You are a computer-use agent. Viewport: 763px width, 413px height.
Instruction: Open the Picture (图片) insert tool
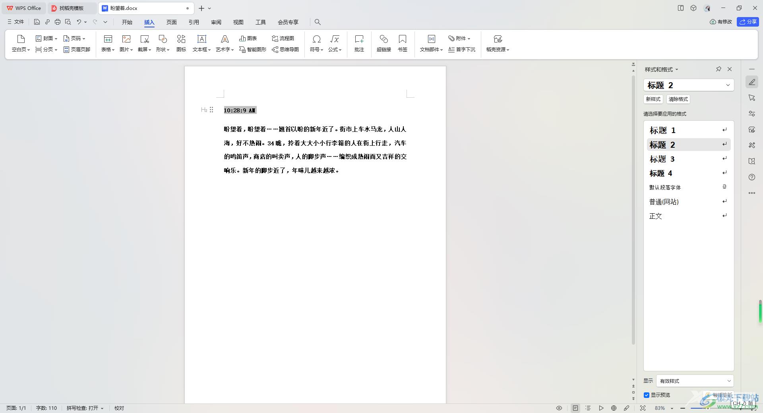[x=126, y=44]
